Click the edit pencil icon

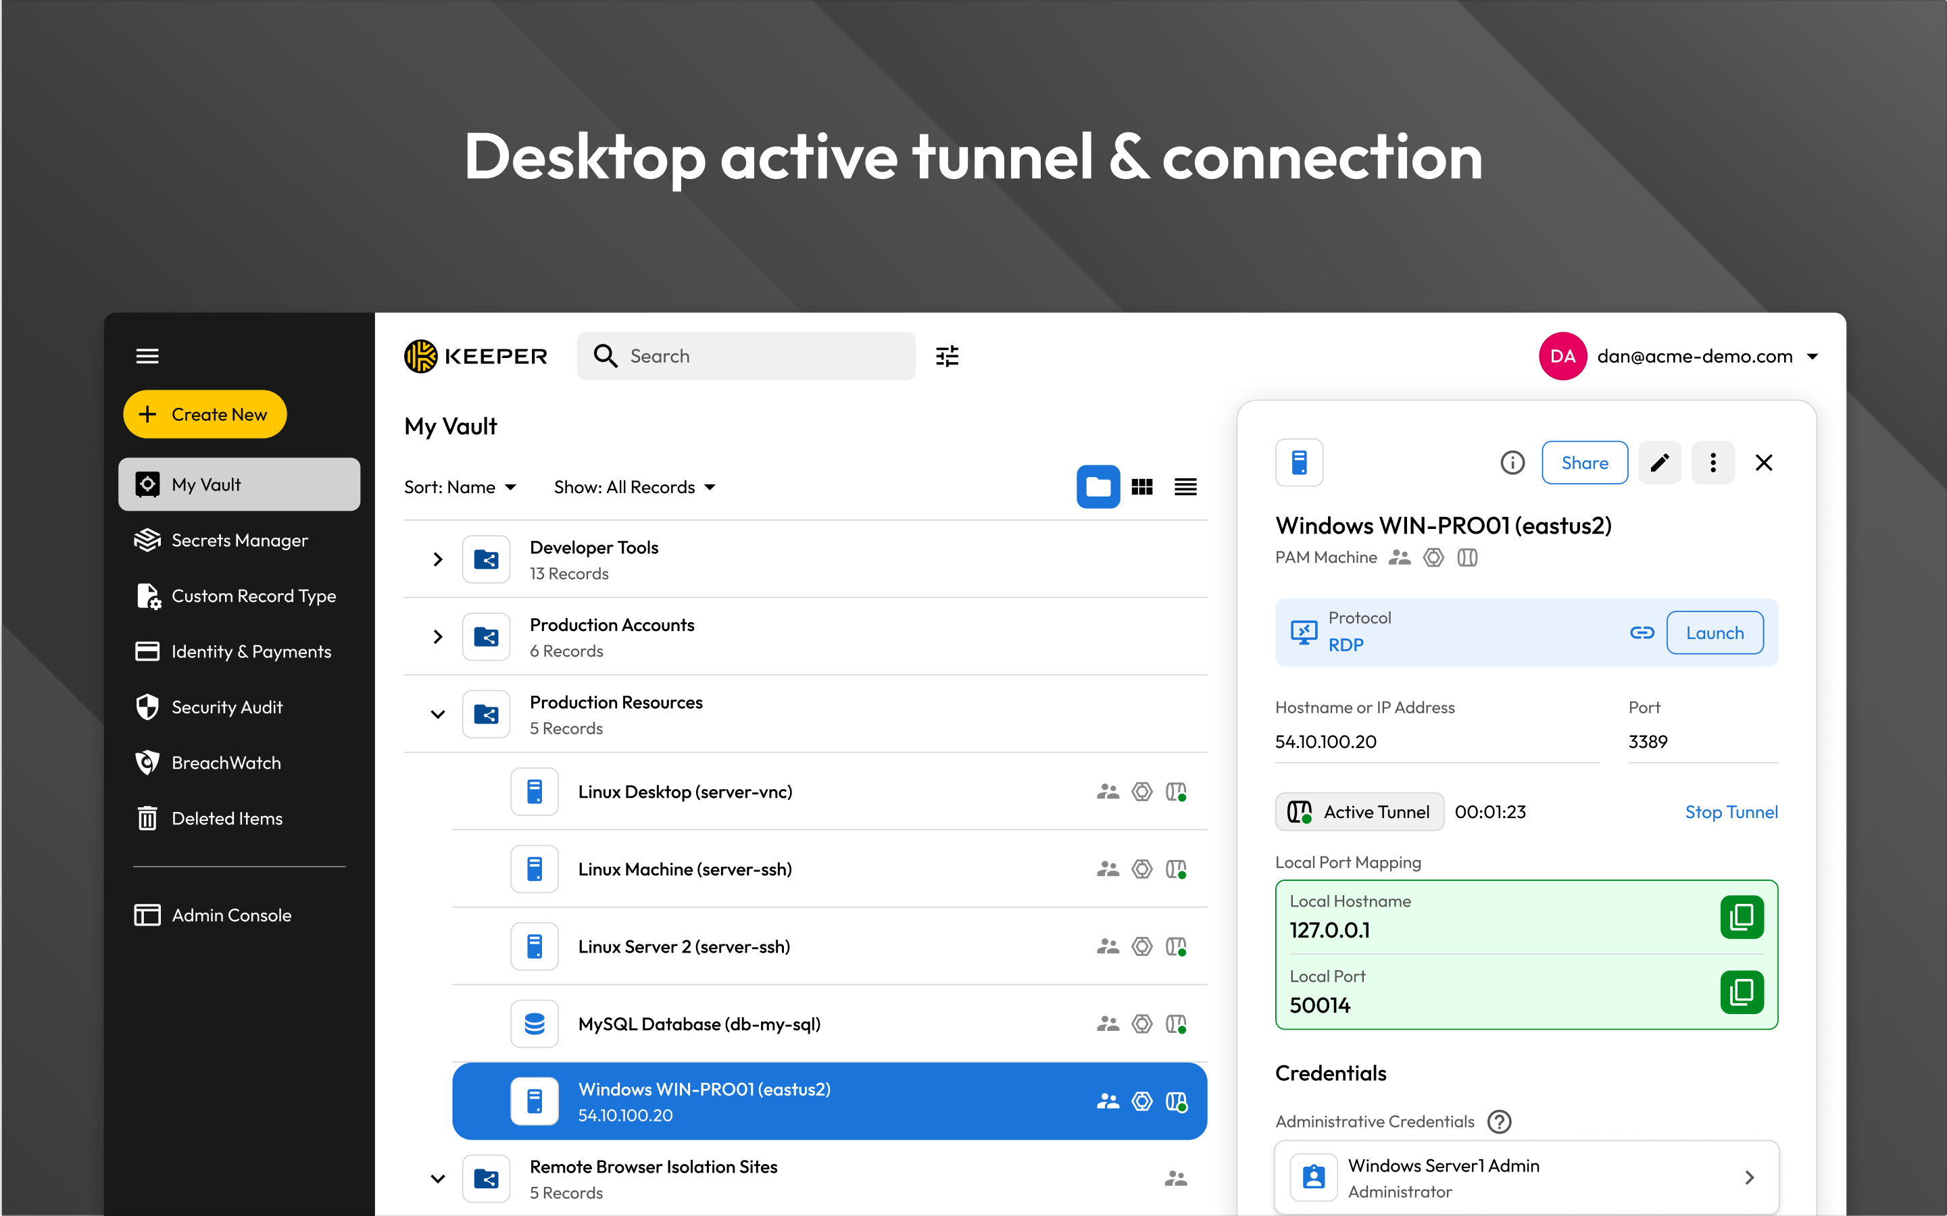[x=1660, y=463]
